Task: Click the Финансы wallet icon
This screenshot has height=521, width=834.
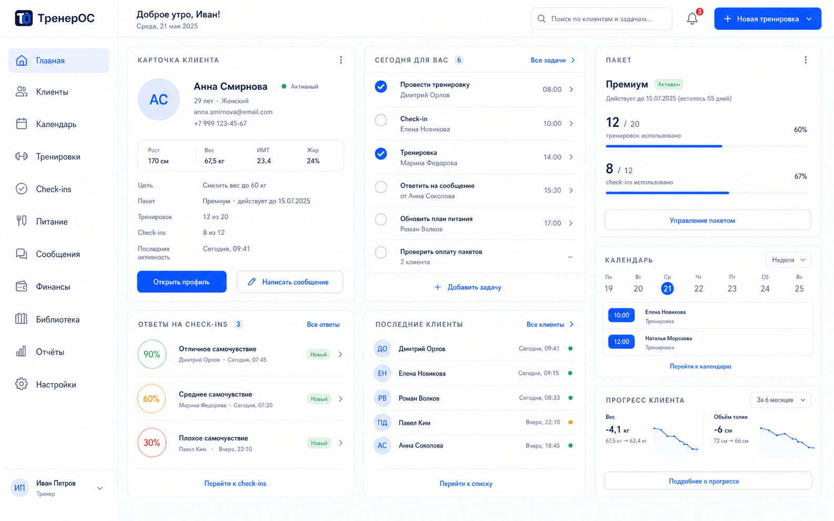Action: tap(22, 287)
